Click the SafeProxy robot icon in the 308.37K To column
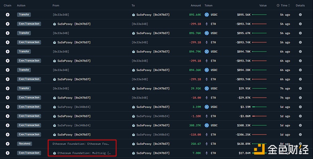Image resolution: width=313 pixels, height=159 pixels. (x=134, y=125)
